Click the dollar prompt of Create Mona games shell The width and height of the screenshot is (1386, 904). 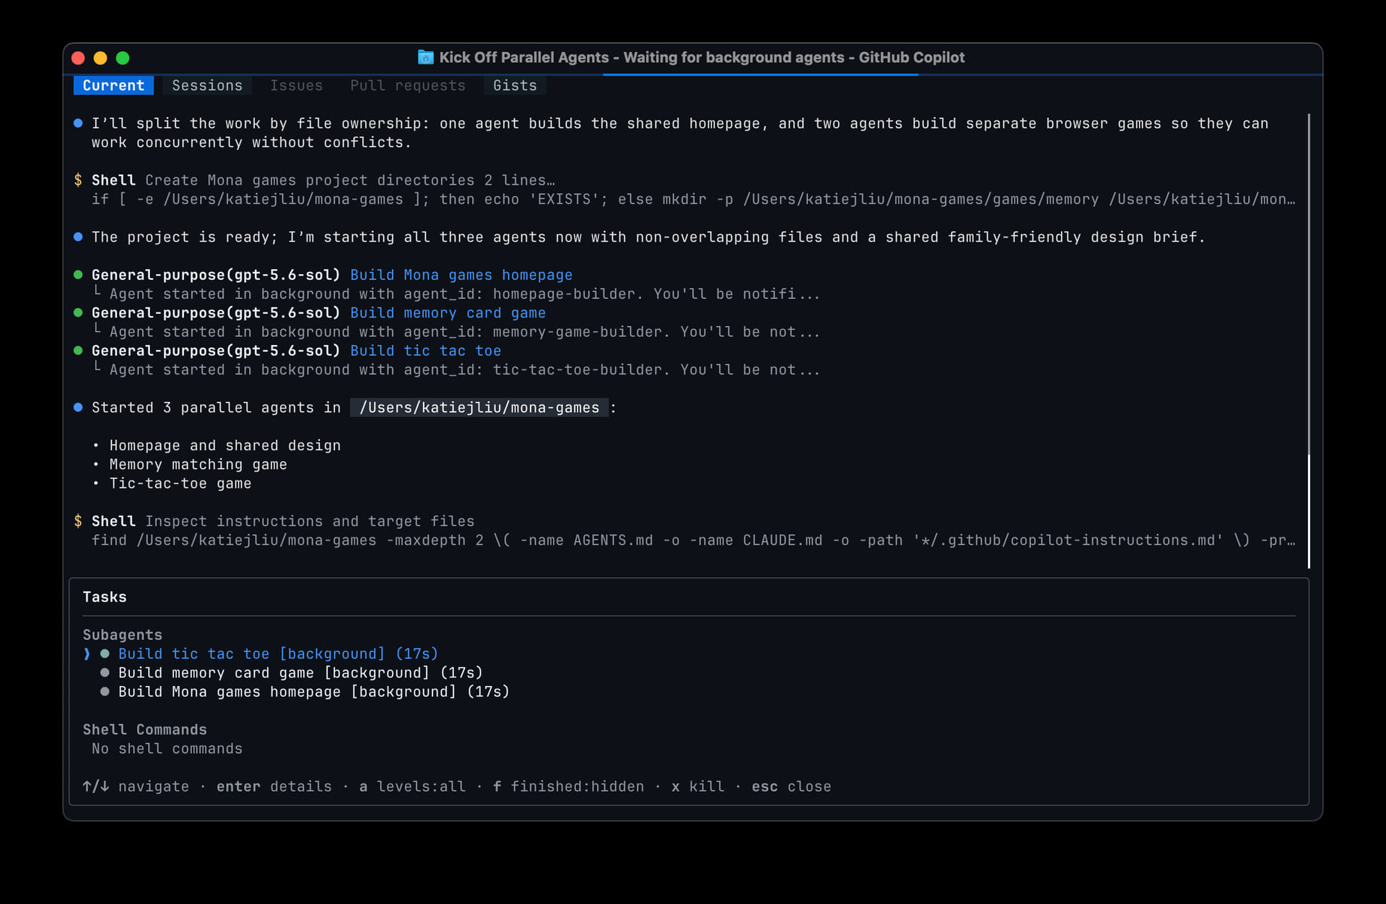[x=78, y=180]
